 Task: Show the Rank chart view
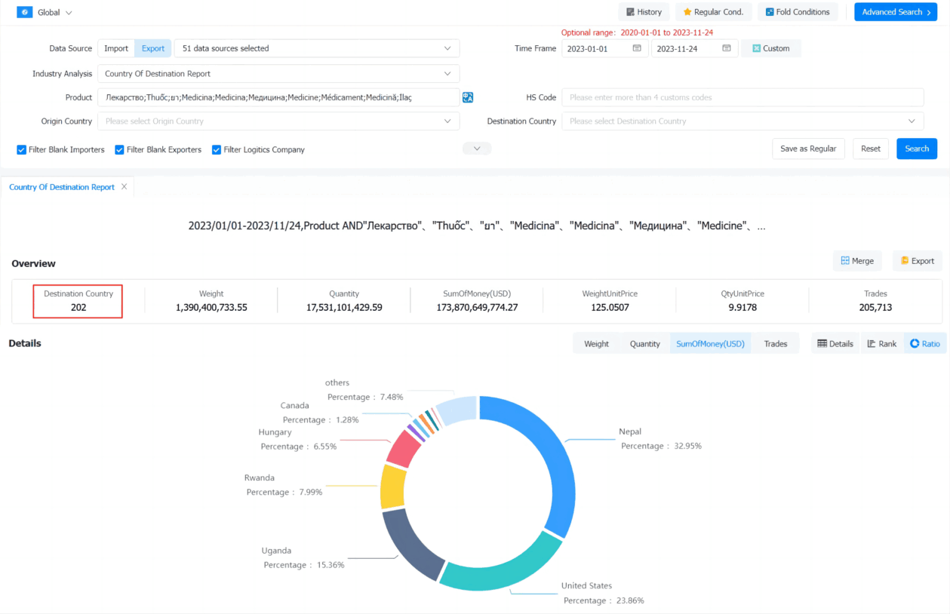coord(881,343)
